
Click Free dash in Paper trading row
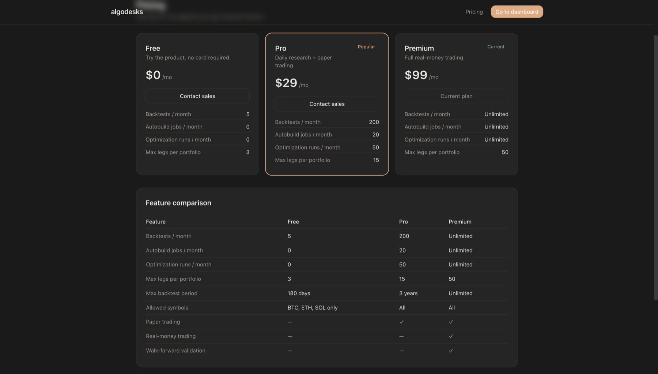[290, 322]
